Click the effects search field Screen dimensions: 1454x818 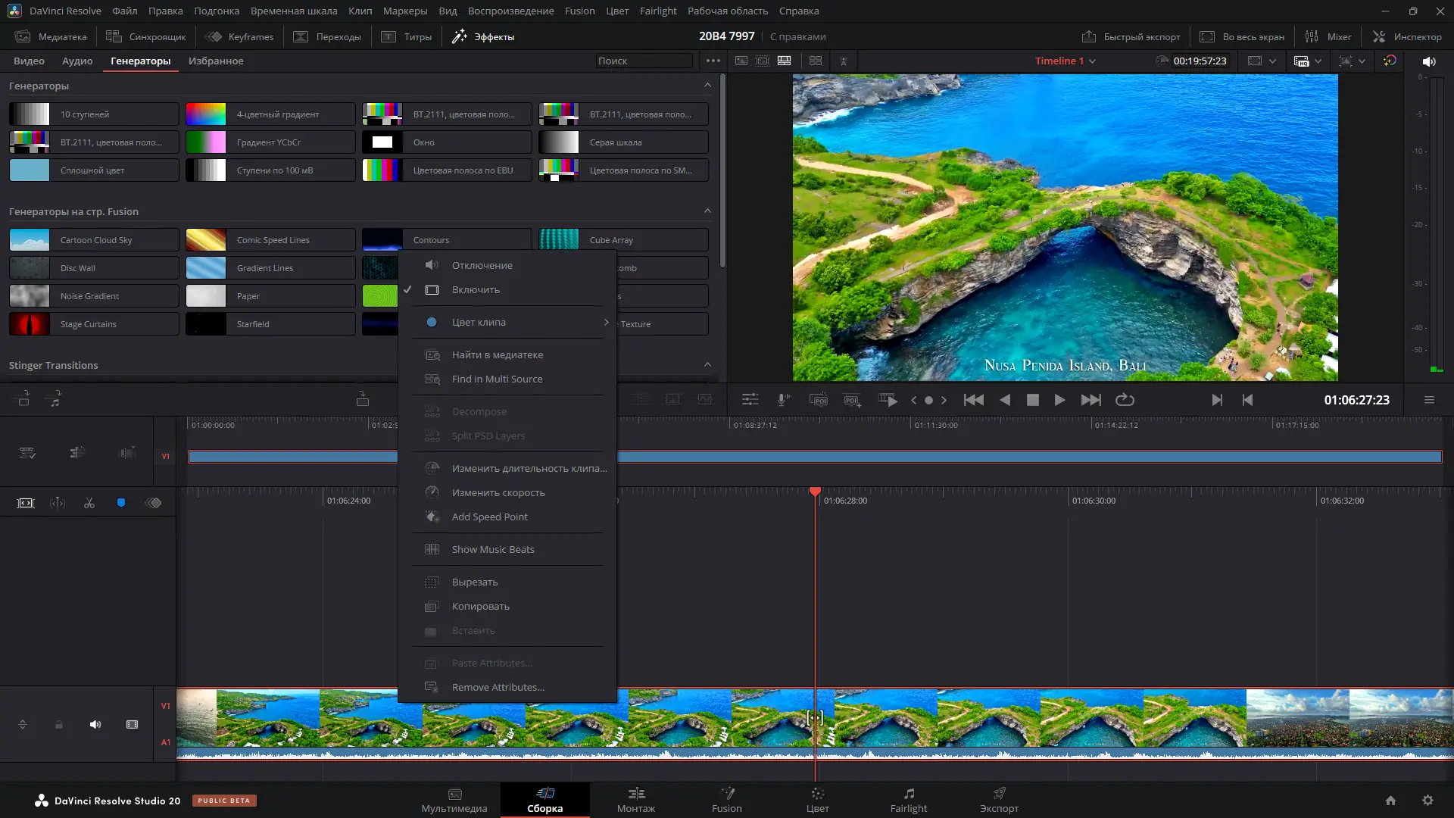tap(643, 61)
